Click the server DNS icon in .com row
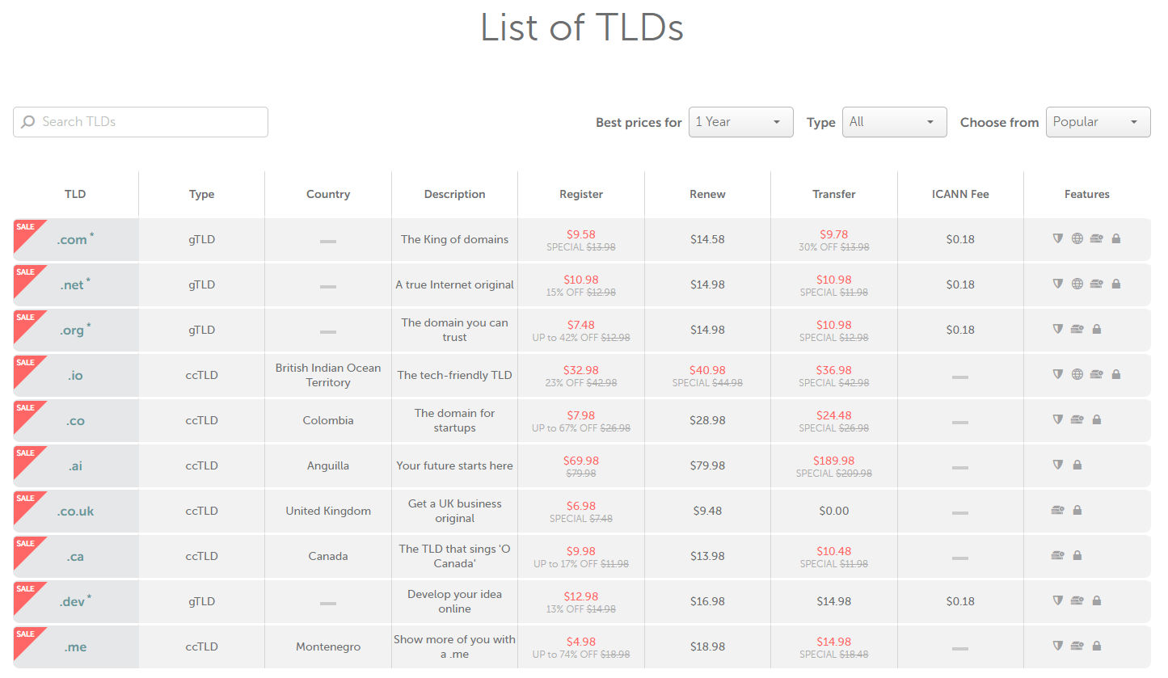 pos(1097,238)
